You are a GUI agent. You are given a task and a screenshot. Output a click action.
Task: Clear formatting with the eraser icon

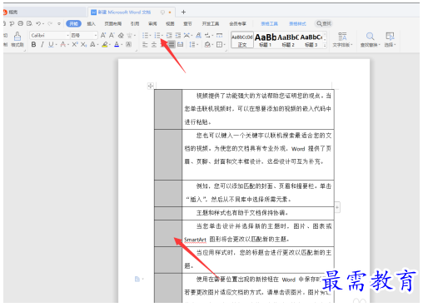coord(121,35)
